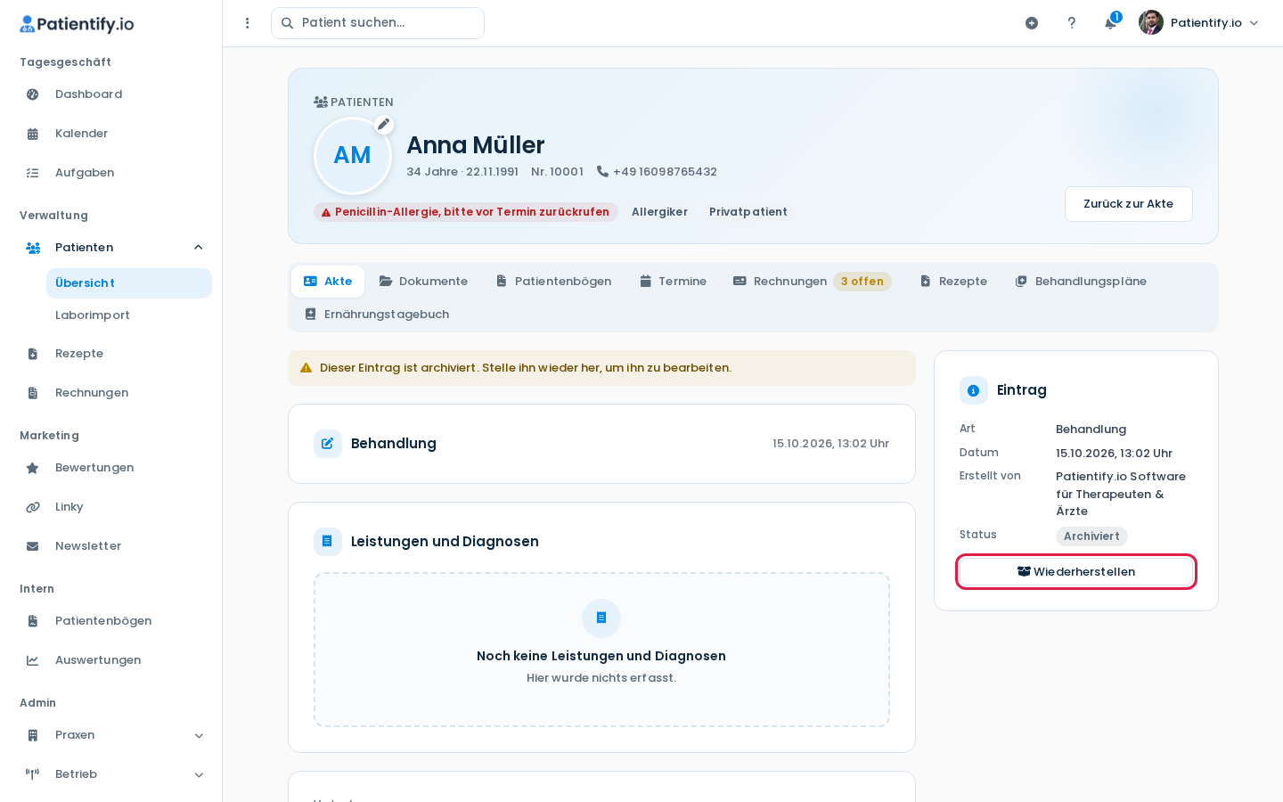
Task: Expand the Praxen sidebar section
Action: coord(199,735)
